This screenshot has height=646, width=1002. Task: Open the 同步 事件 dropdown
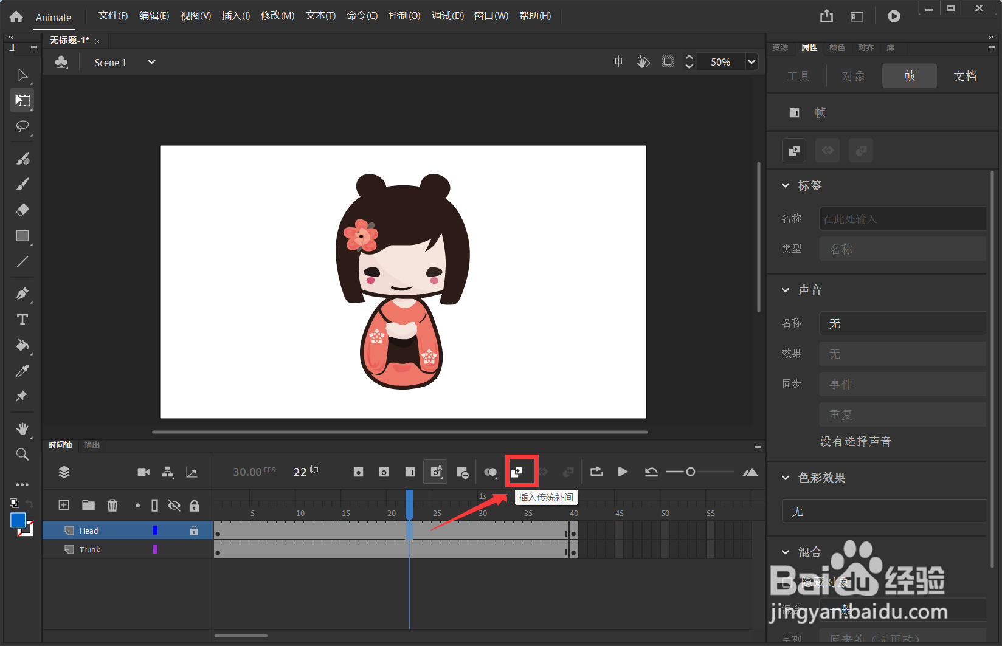[x=902, y=384]
